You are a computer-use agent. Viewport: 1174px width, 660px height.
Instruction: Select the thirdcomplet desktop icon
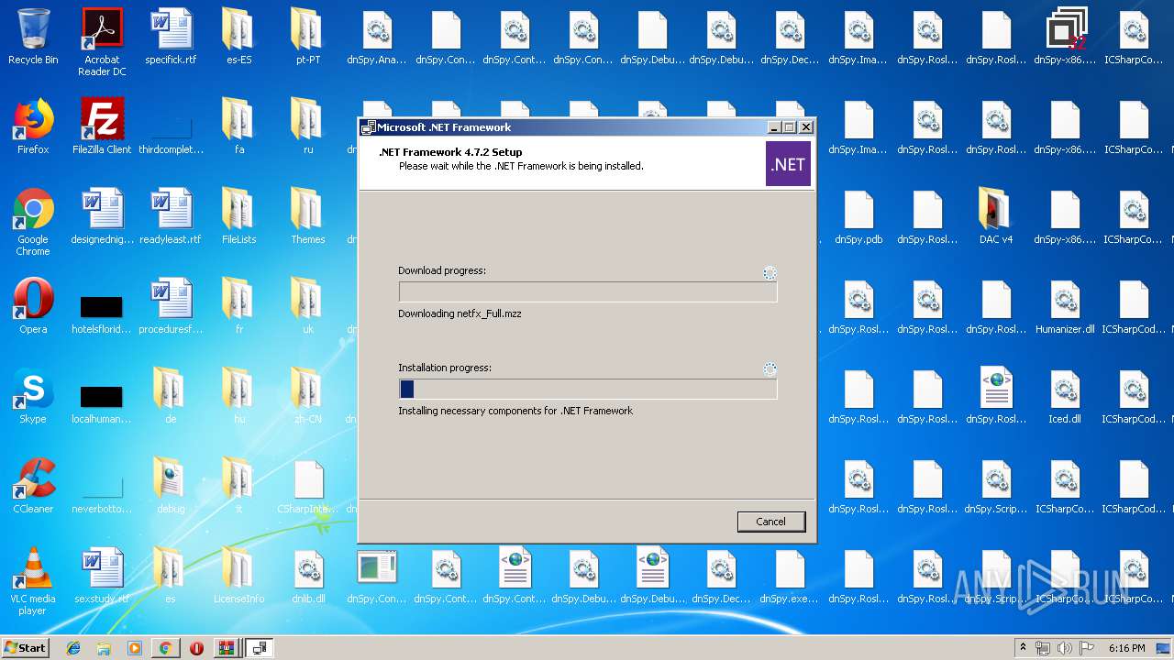point(171,137)
